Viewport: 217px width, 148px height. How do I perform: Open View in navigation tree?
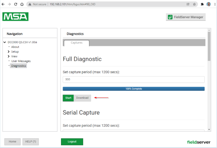point(14,56)
